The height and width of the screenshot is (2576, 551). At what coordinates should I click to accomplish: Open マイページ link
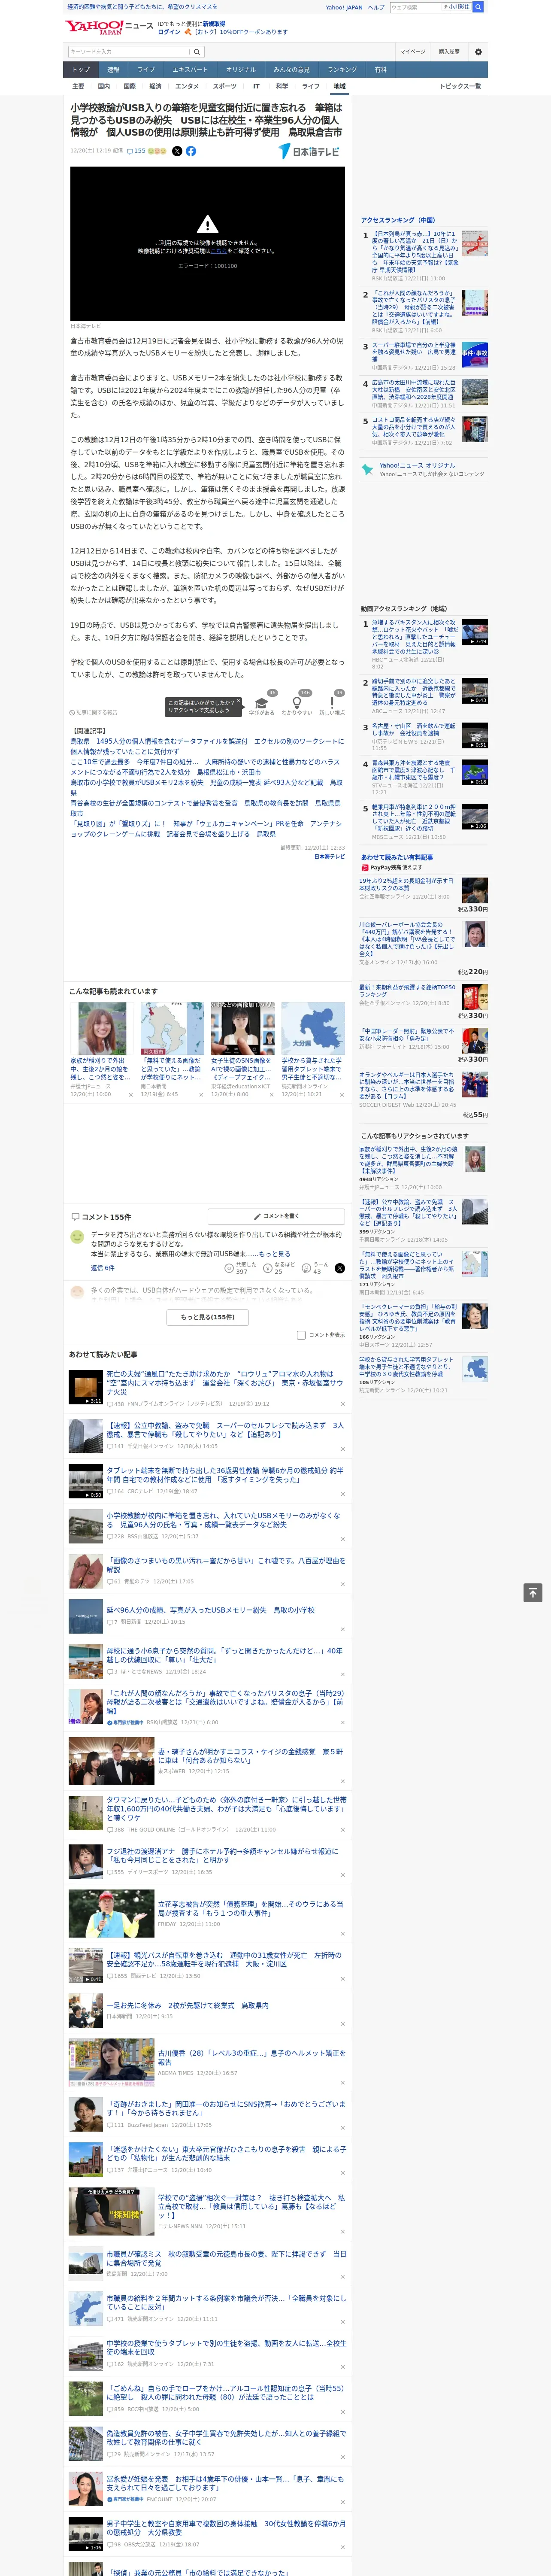click(x=413, y=51)
